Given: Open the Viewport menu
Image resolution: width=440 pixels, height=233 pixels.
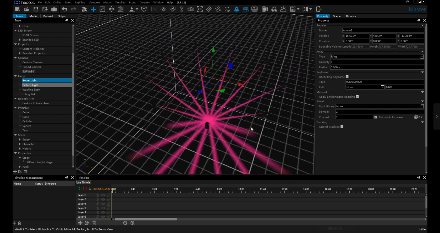Looking at the screenshot, I should 94,2.
